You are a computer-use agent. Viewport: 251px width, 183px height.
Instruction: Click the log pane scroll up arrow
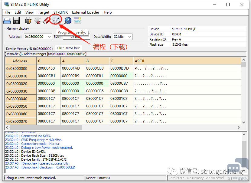click(x=244, y=135)
